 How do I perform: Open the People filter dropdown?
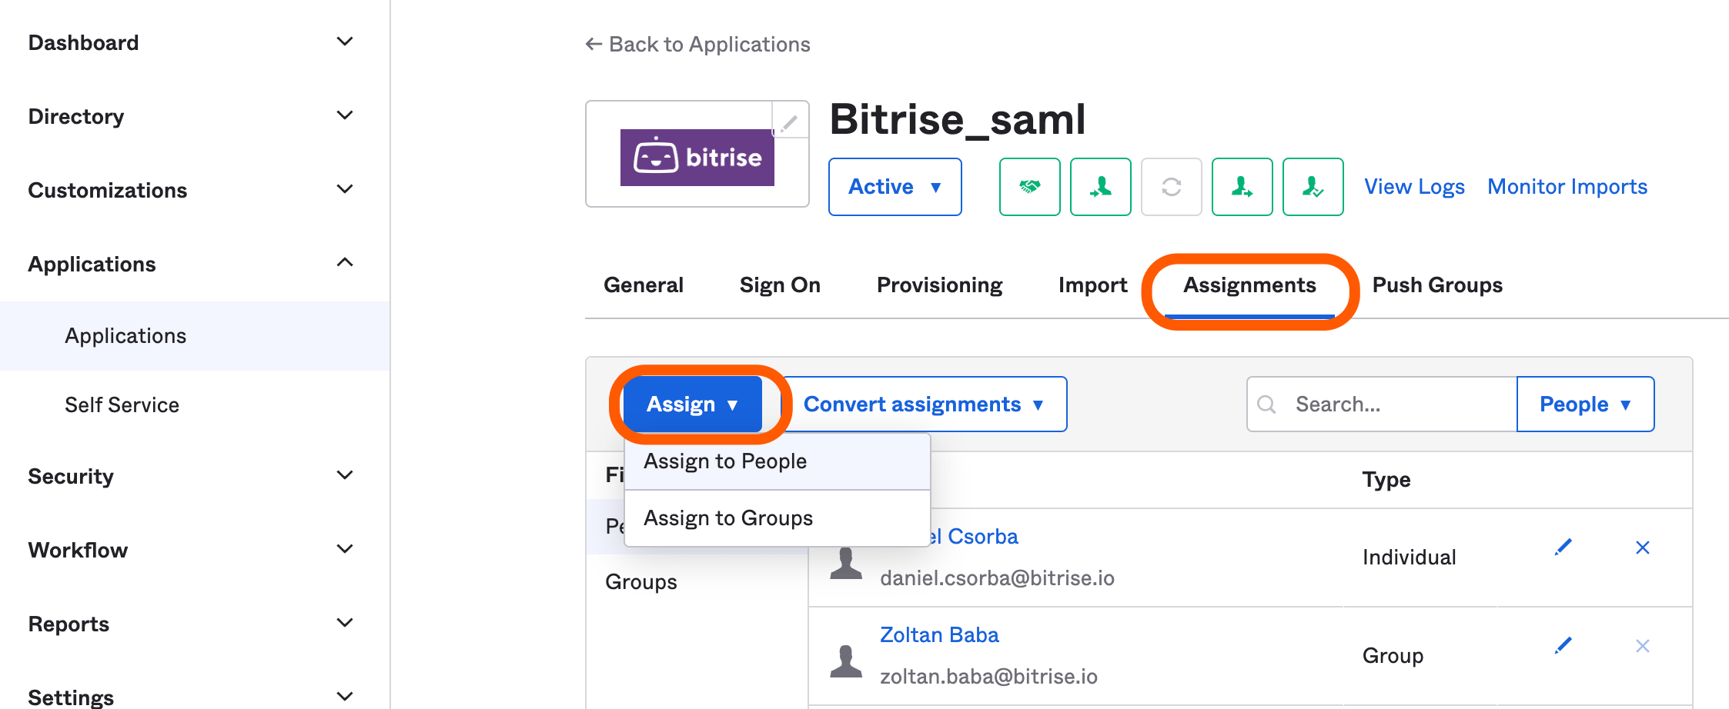(x=1584, y=404)
